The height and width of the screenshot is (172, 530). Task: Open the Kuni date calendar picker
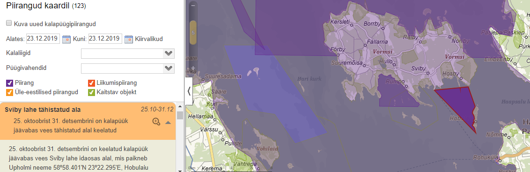coord(129,39)
